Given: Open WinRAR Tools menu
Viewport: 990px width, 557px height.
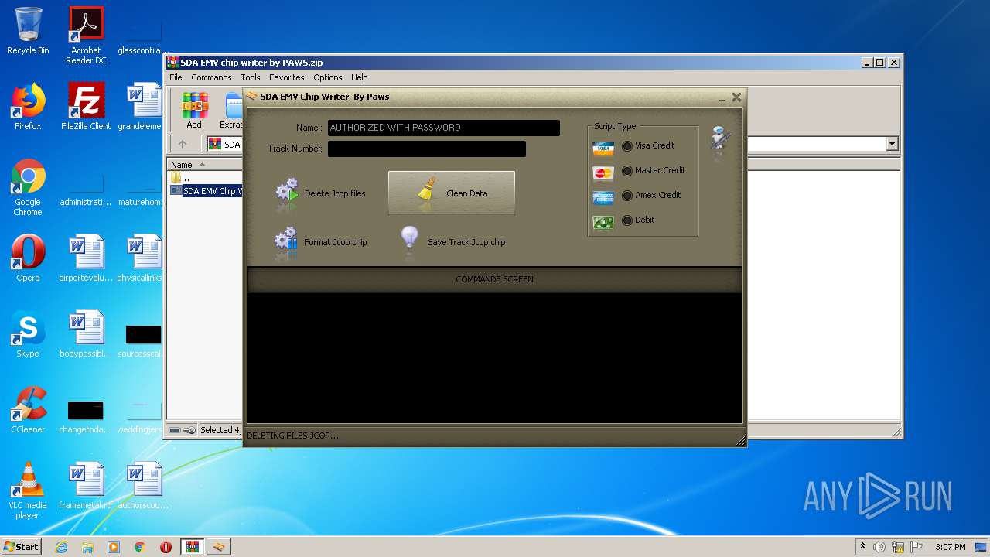Looking at the screenshot, I should pos(250,77).
